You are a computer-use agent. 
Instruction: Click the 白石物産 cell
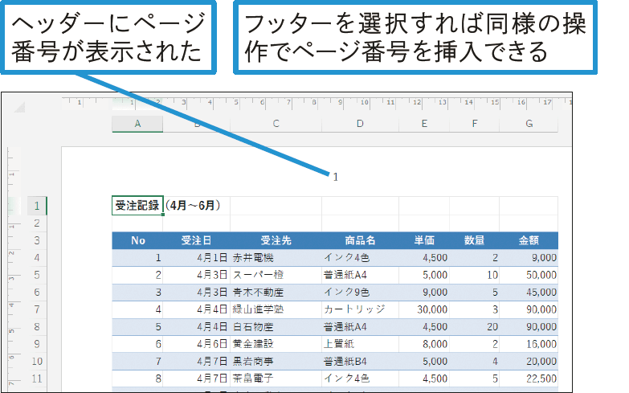(x=276, y=327)
